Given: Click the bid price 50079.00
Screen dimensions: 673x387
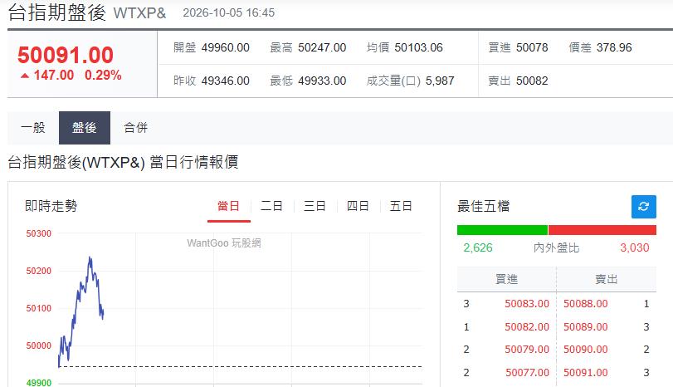Looking at the screenshot, I should coord(527,349).
